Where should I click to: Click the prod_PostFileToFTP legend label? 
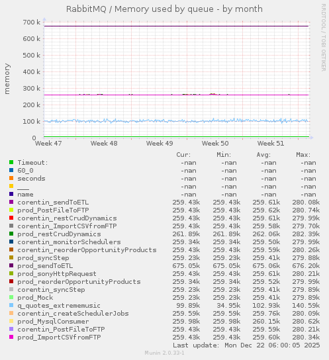pos(53,210)
